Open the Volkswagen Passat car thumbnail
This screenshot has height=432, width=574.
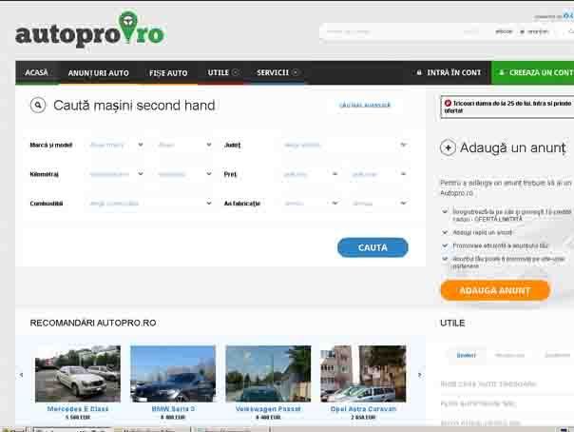268,374
